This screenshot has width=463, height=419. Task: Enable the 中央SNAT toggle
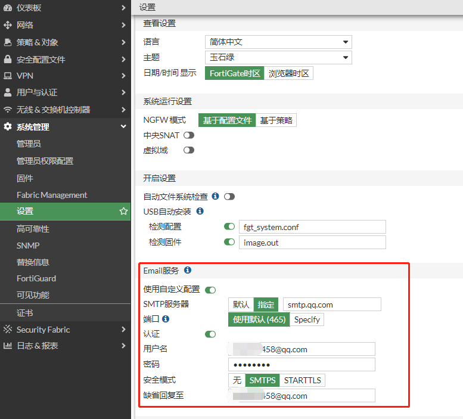pos(189,135)
